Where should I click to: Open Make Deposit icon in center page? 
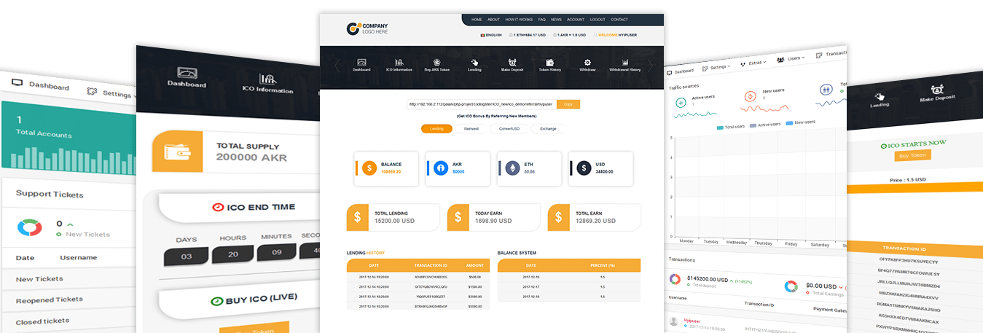coord(512,63)
